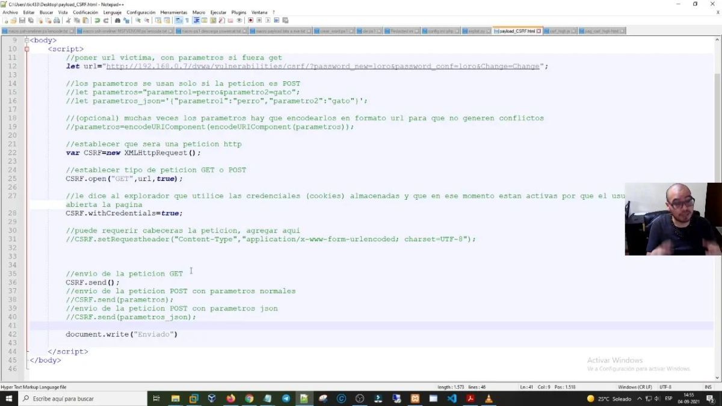This screenshot has width=722, height=406.
Task: Click the Print toolbar icon
Action: (x=57, y=20)
